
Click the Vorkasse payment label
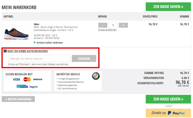pyautogui.click(x=37, y=79)
